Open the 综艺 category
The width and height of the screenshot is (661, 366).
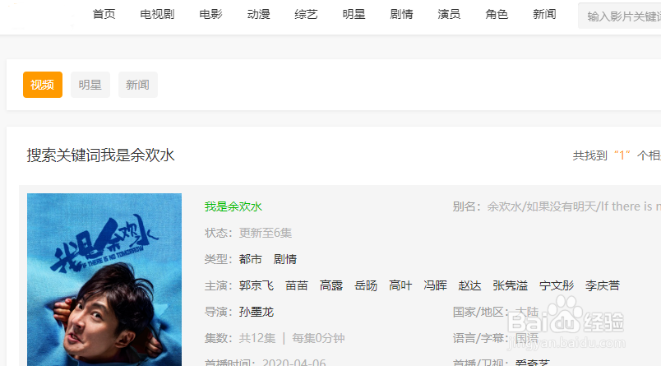point(306,14)
